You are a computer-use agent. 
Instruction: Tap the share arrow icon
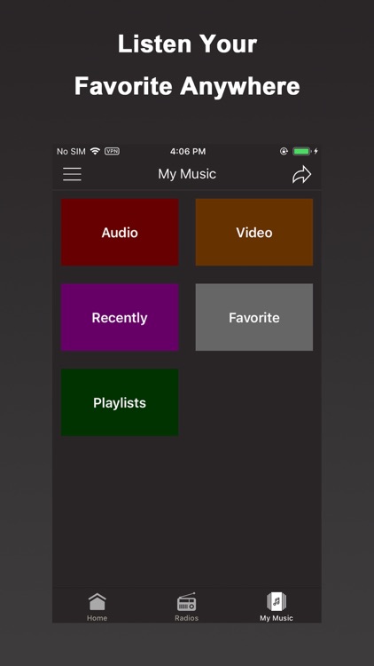(302, 175)
